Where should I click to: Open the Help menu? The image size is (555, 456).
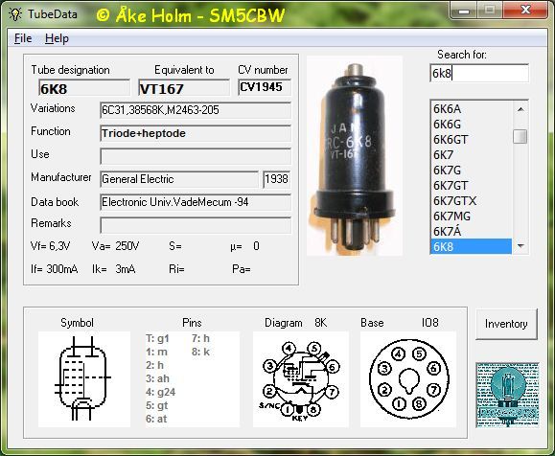pyautogui.click(x=57, y=38)
